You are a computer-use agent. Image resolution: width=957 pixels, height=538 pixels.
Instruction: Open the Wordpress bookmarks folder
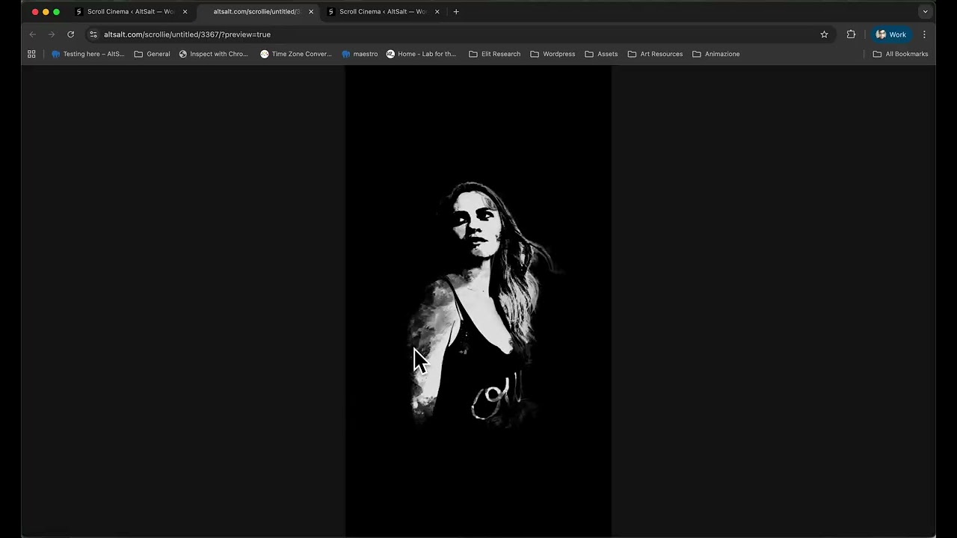click(553, 54)
